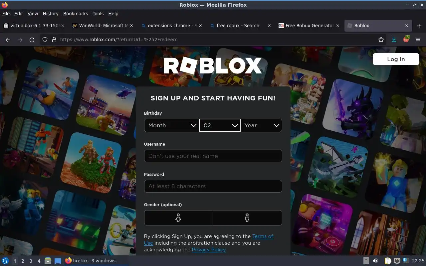Viewport: 426px width, 266px height.
Task: Click the Roblox logo
Action: coord(213,66)
